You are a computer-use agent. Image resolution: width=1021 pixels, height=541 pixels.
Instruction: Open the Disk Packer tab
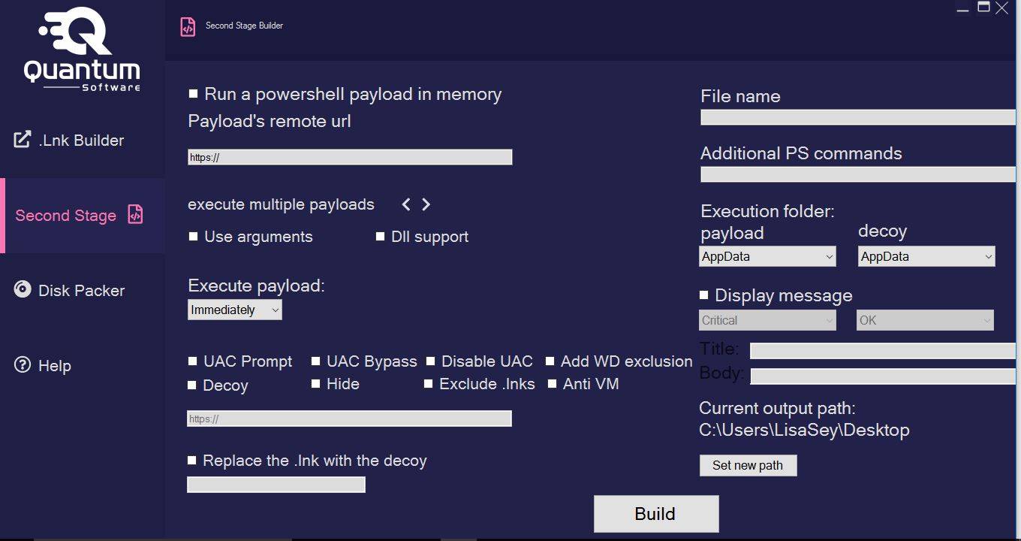[81, 291]
